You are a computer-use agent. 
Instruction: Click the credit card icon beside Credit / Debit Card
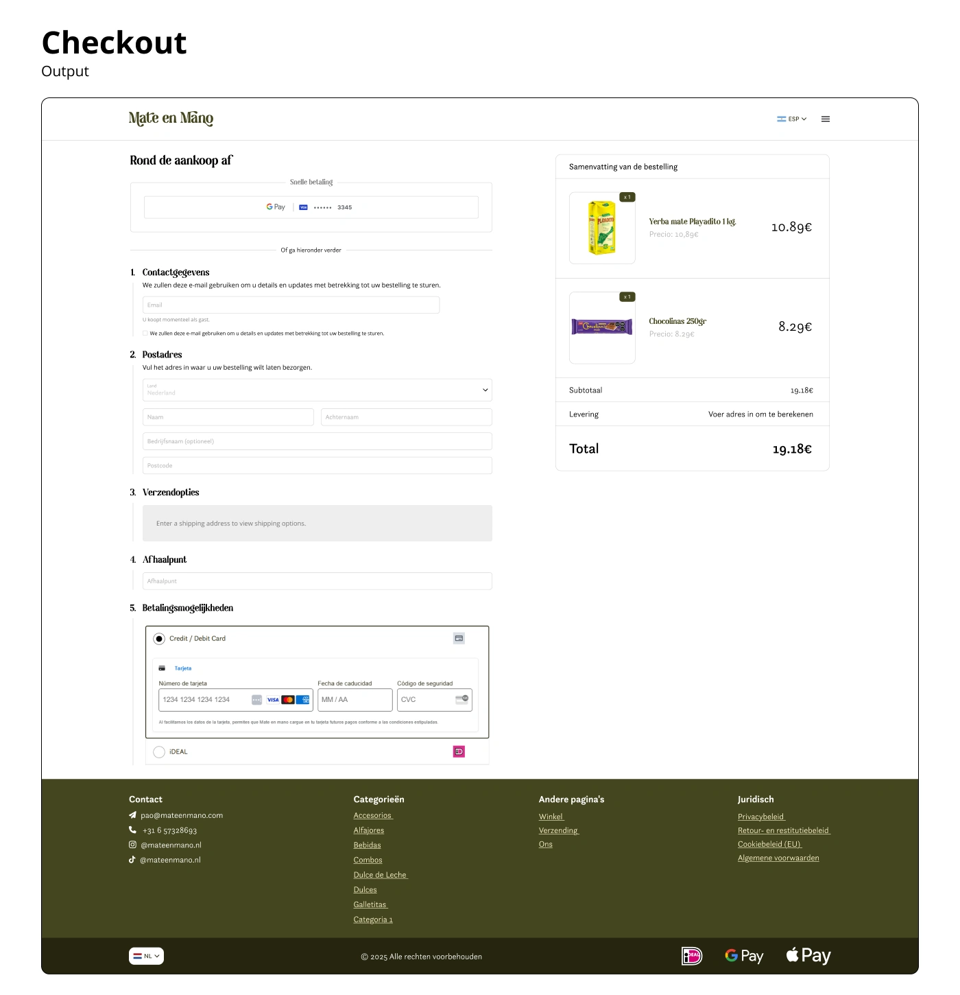459,638
